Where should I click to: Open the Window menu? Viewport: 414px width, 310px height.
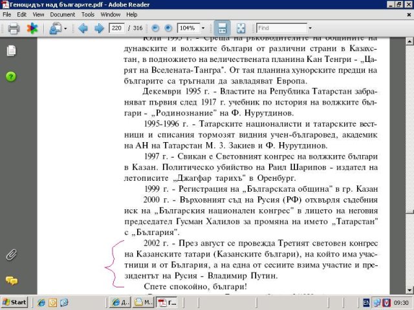coord(111,14)
